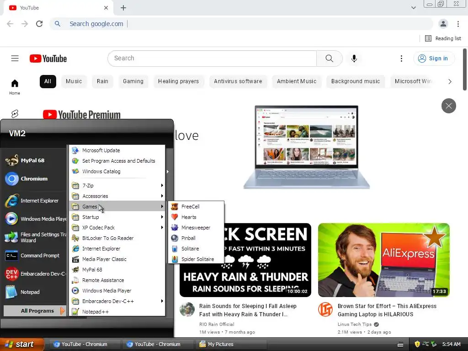
Task: Click YouTube search magnifier button
Action: point(329,58)
